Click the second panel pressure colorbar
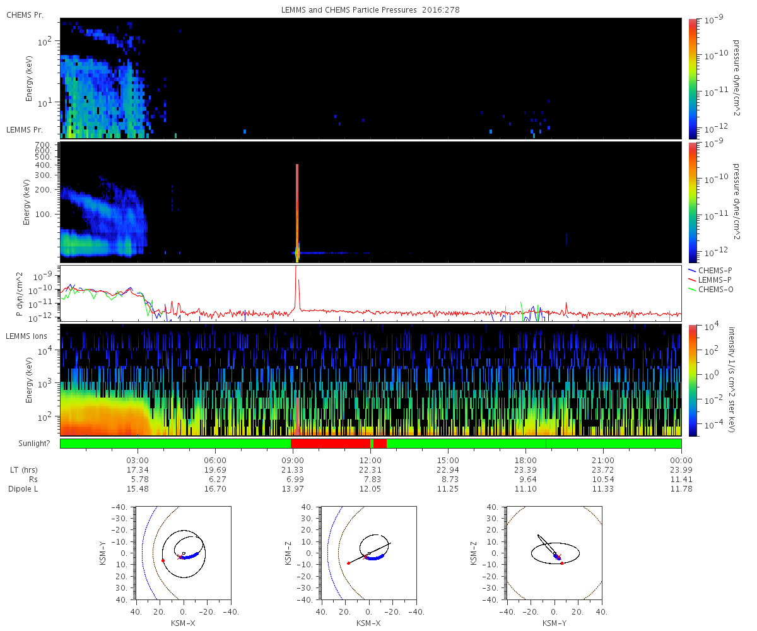 click(x=692, y=202)
